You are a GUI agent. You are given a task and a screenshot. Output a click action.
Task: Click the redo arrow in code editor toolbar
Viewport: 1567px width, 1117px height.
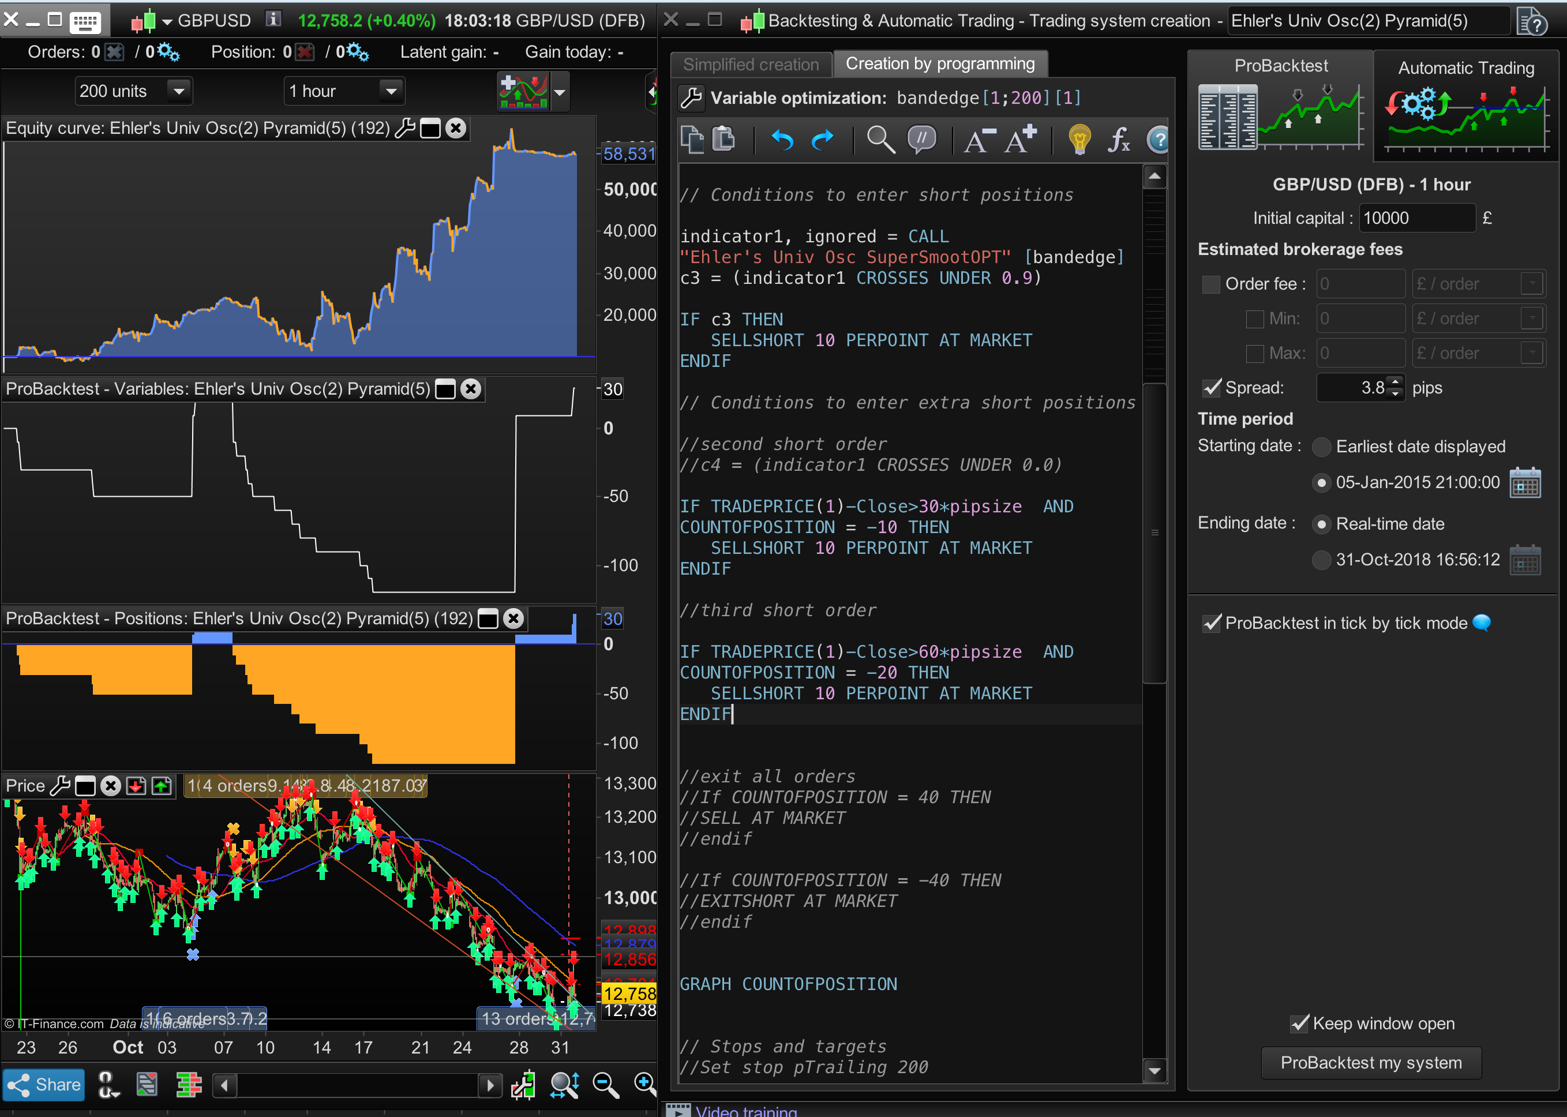[822, 140]
